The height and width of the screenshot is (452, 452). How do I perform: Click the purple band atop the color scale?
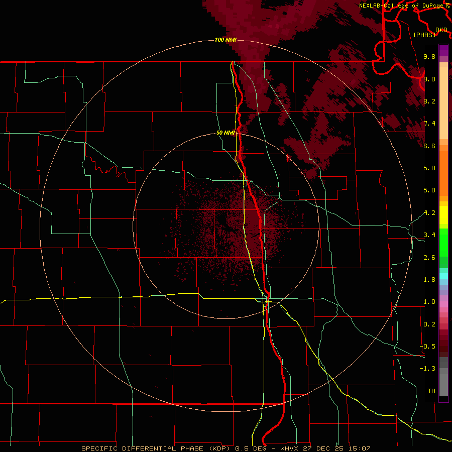[443, 50]
